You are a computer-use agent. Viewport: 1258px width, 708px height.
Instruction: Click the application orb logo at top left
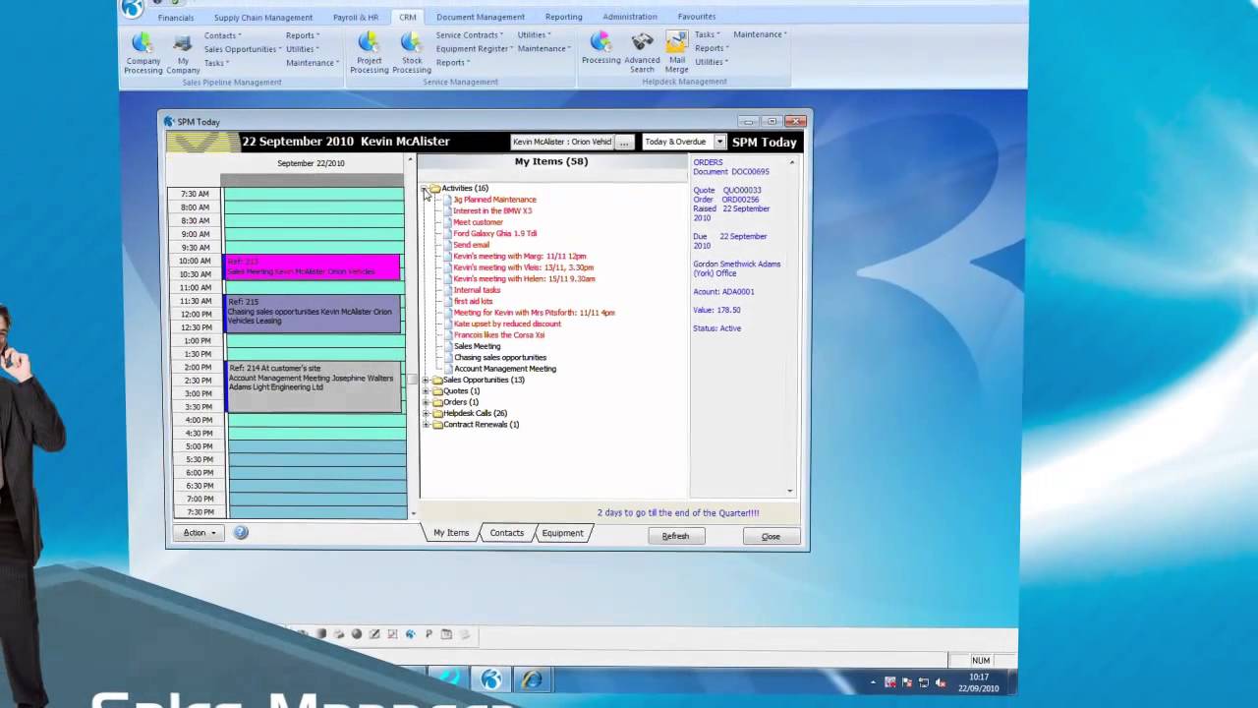click(x=132, y=8)
